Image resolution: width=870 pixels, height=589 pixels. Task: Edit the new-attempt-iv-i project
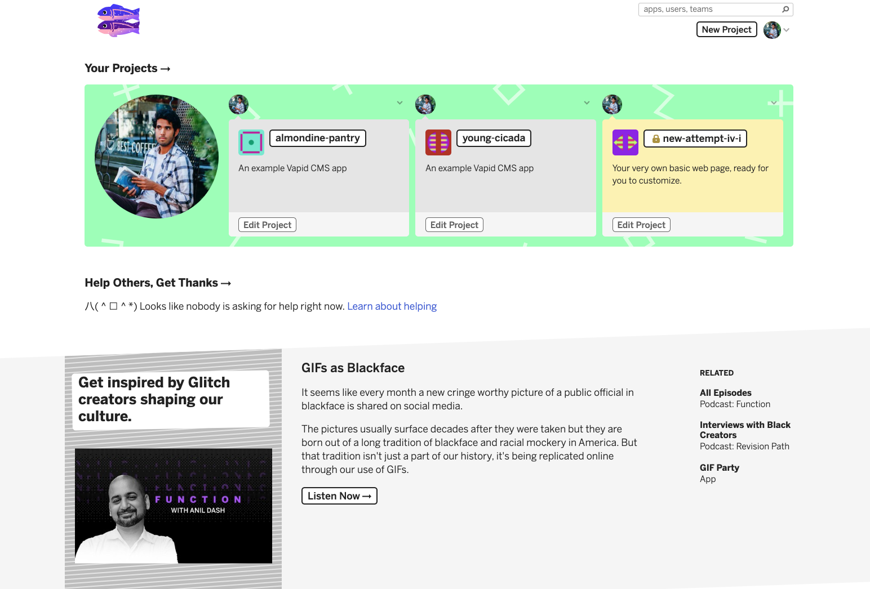pyautogui.click(x=641, y=225)
